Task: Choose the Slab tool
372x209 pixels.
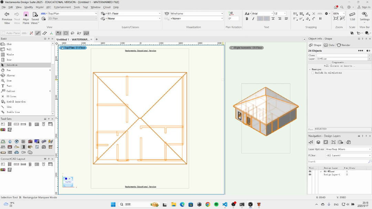Action: pyautogui.click(x=9, y=44)
